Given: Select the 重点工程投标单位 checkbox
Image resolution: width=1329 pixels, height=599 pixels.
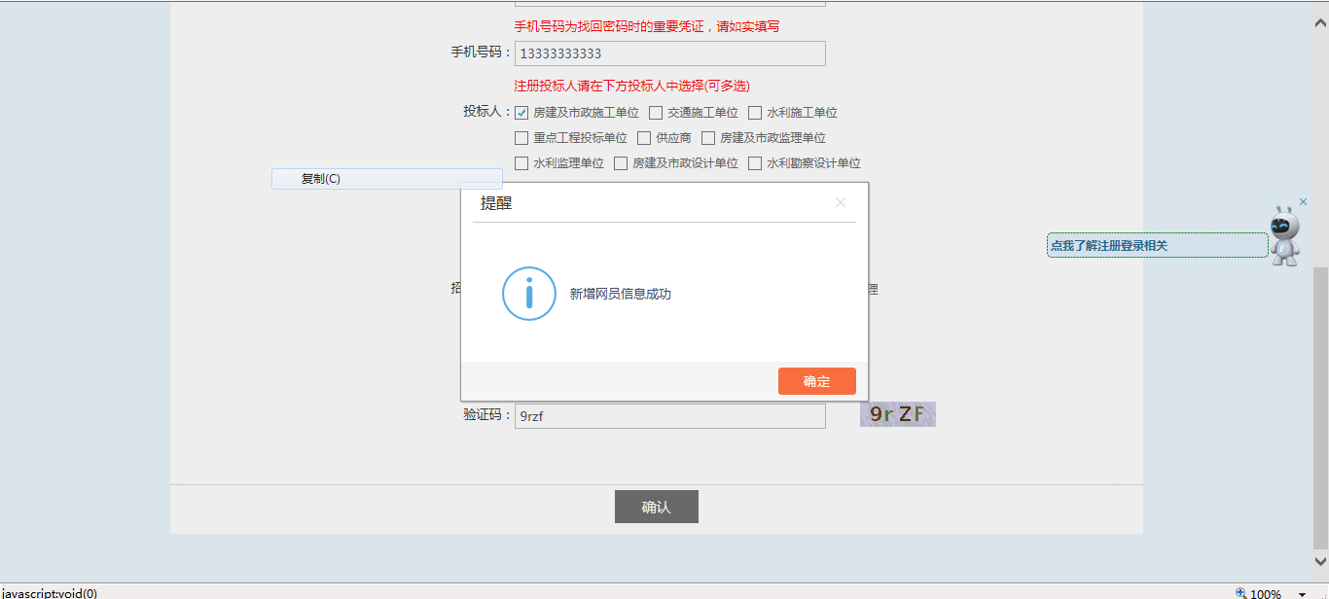Looking at the screenshot, I should click(521, 138).
